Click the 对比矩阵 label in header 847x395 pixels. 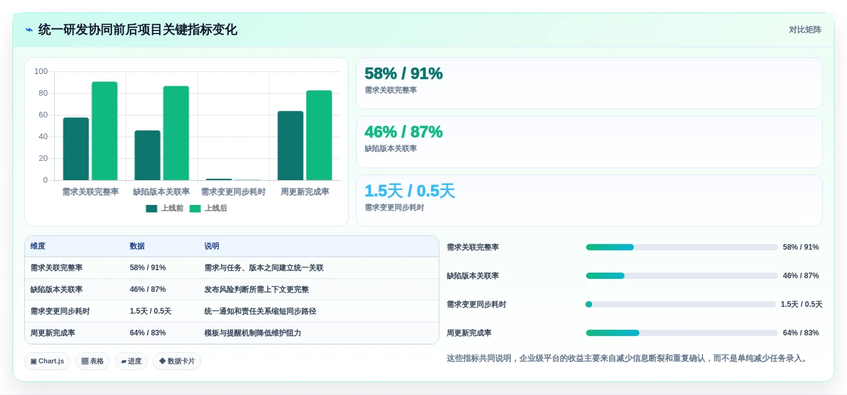[805, 30]
